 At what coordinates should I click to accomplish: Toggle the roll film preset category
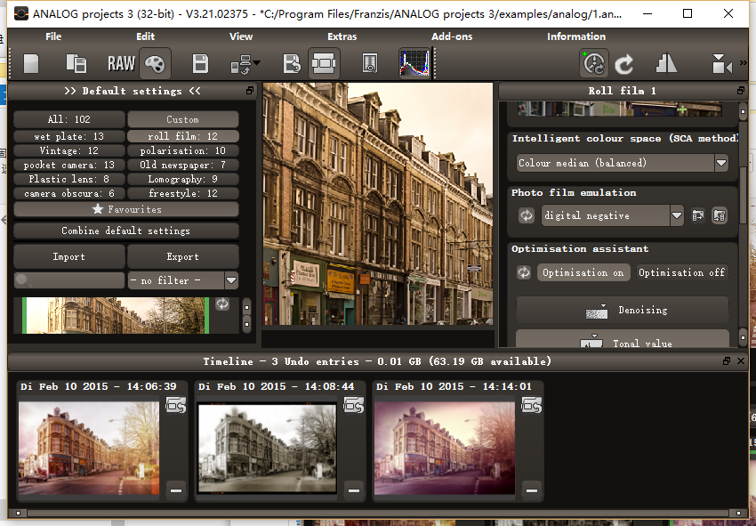182,137
